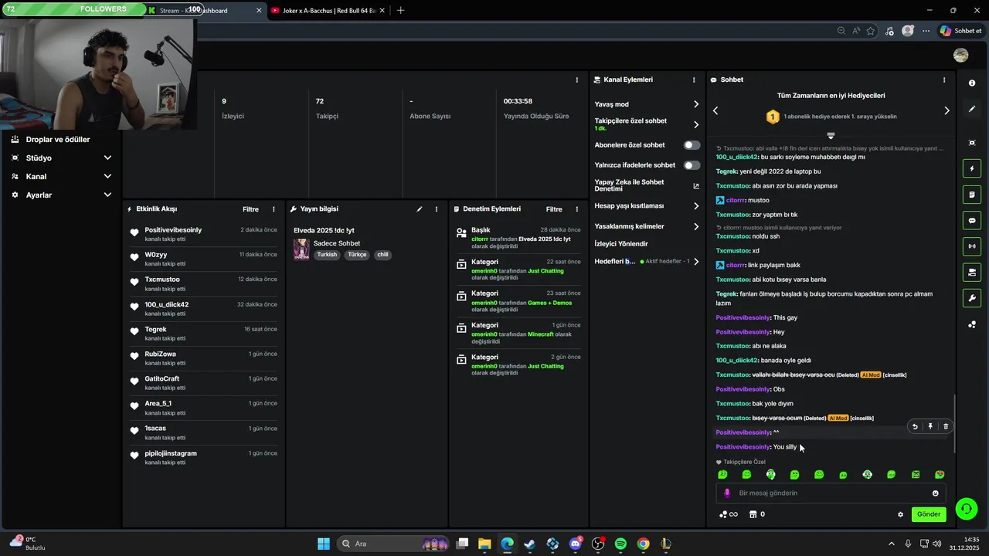The height and width of the screenshot is (556, 989).
Task: Toggle Yalnızca ifadelerle sohbet switch
Action: tap(692, 165)
